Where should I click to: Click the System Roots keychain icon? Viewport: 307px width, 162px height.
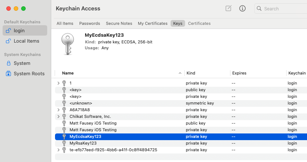[x=9, y=74]
